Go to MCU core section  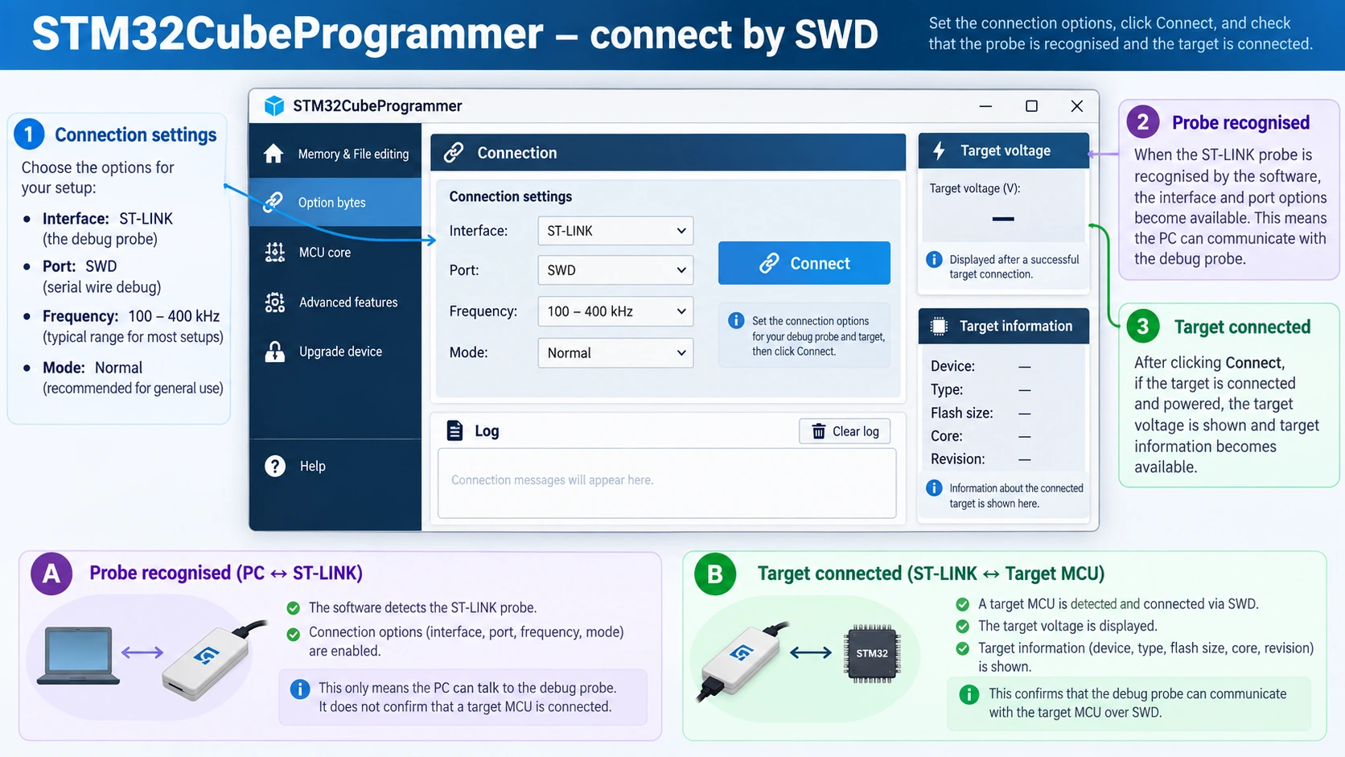click(335, 253)
